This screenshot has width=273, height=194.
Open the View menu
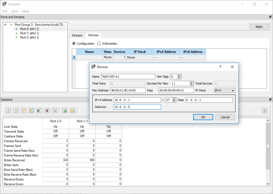pyautogui.click(x=15, y=11)
